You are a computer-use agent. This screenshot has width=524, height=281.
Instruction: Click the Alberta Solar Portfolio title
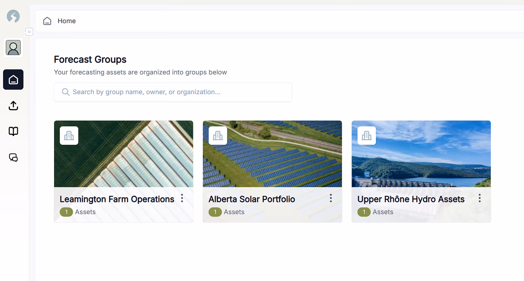coord(252,199)
